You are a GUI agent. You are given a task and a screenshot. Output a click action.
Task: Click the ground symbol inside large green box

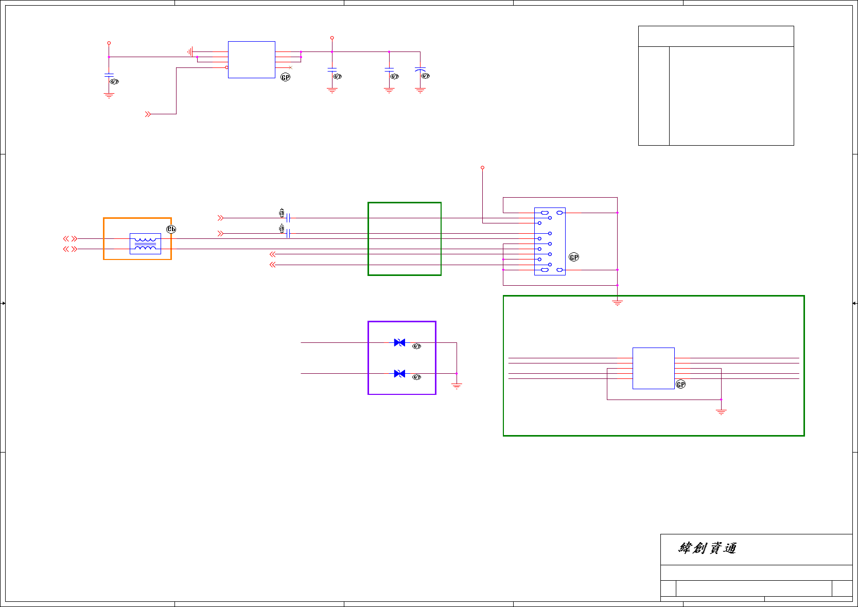click(x=721, y=412)
